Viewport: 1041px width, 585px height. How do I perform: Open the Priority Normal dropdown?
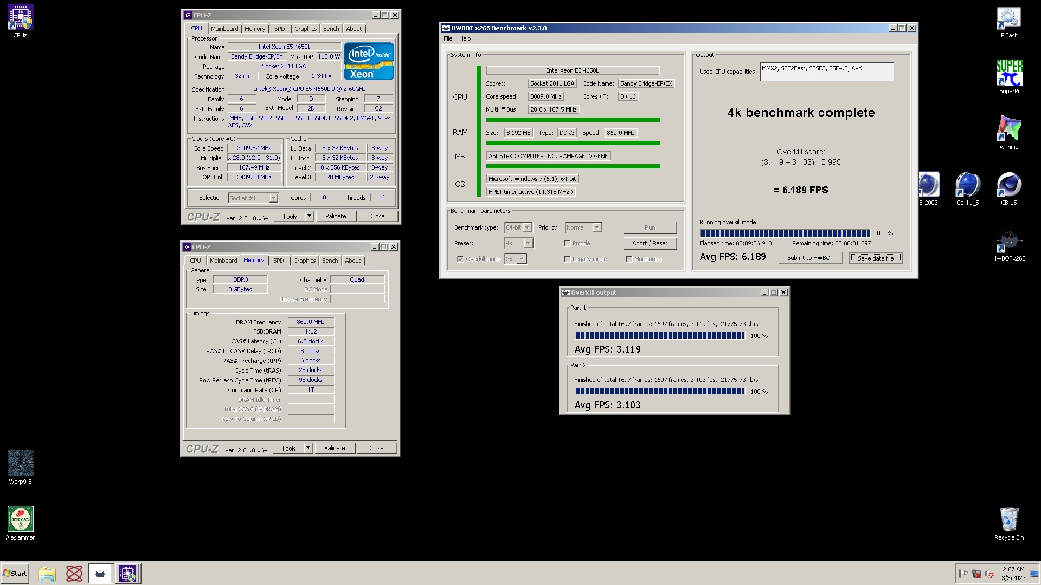click(584, 227)
